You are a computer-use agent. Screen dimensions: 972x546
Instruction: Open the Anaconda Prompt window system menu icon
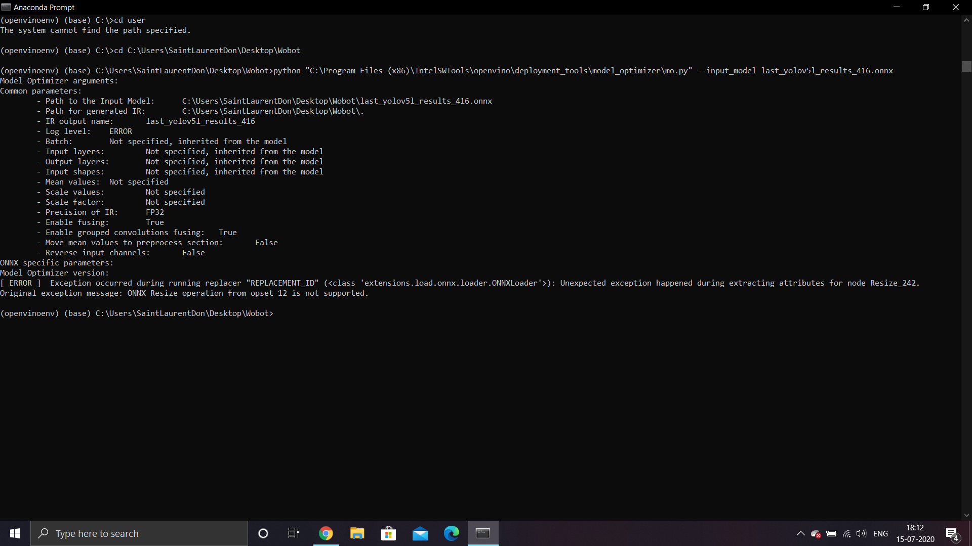tap(6, 7)
